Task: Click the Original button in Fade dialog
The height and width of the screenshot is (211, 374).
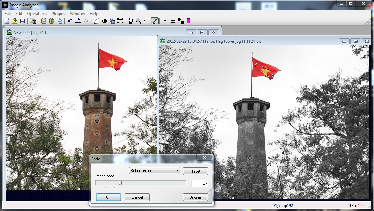Action: tap(195, 197)
